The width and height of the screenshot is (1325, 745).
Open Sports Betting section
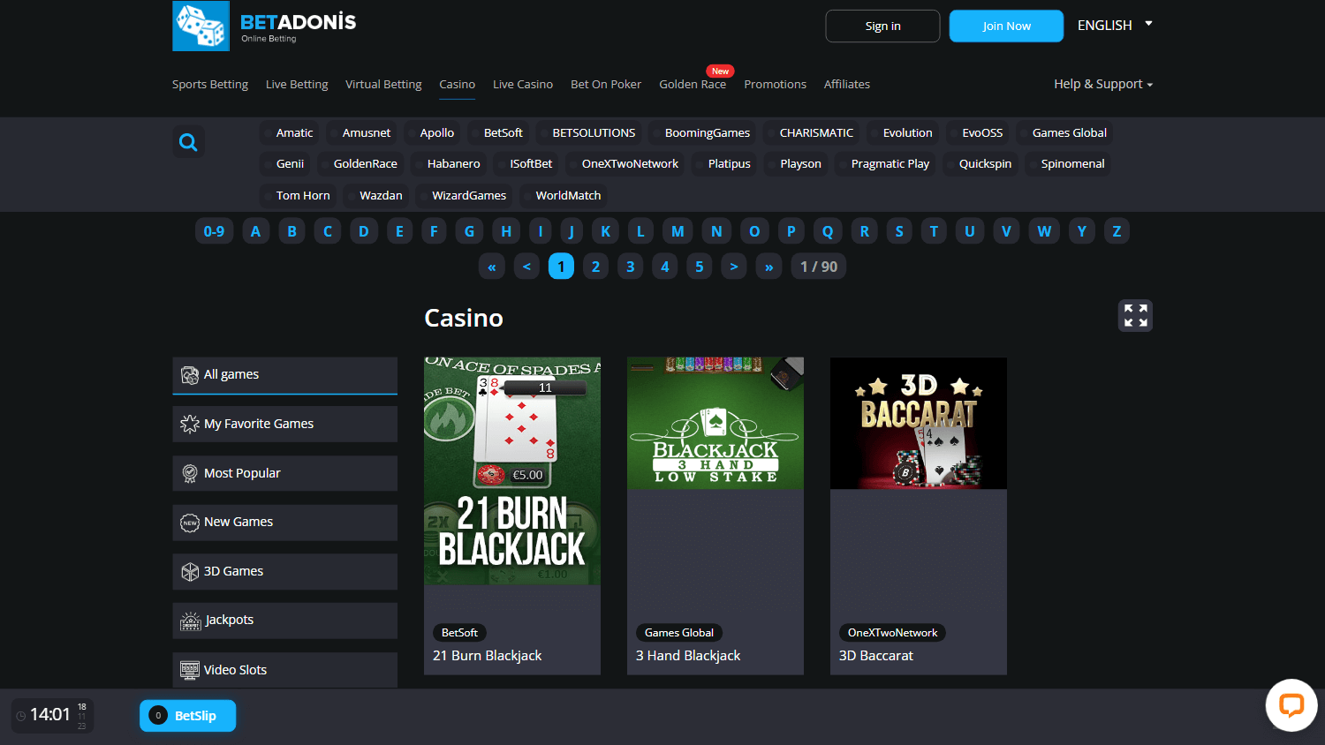click(210, 85)
